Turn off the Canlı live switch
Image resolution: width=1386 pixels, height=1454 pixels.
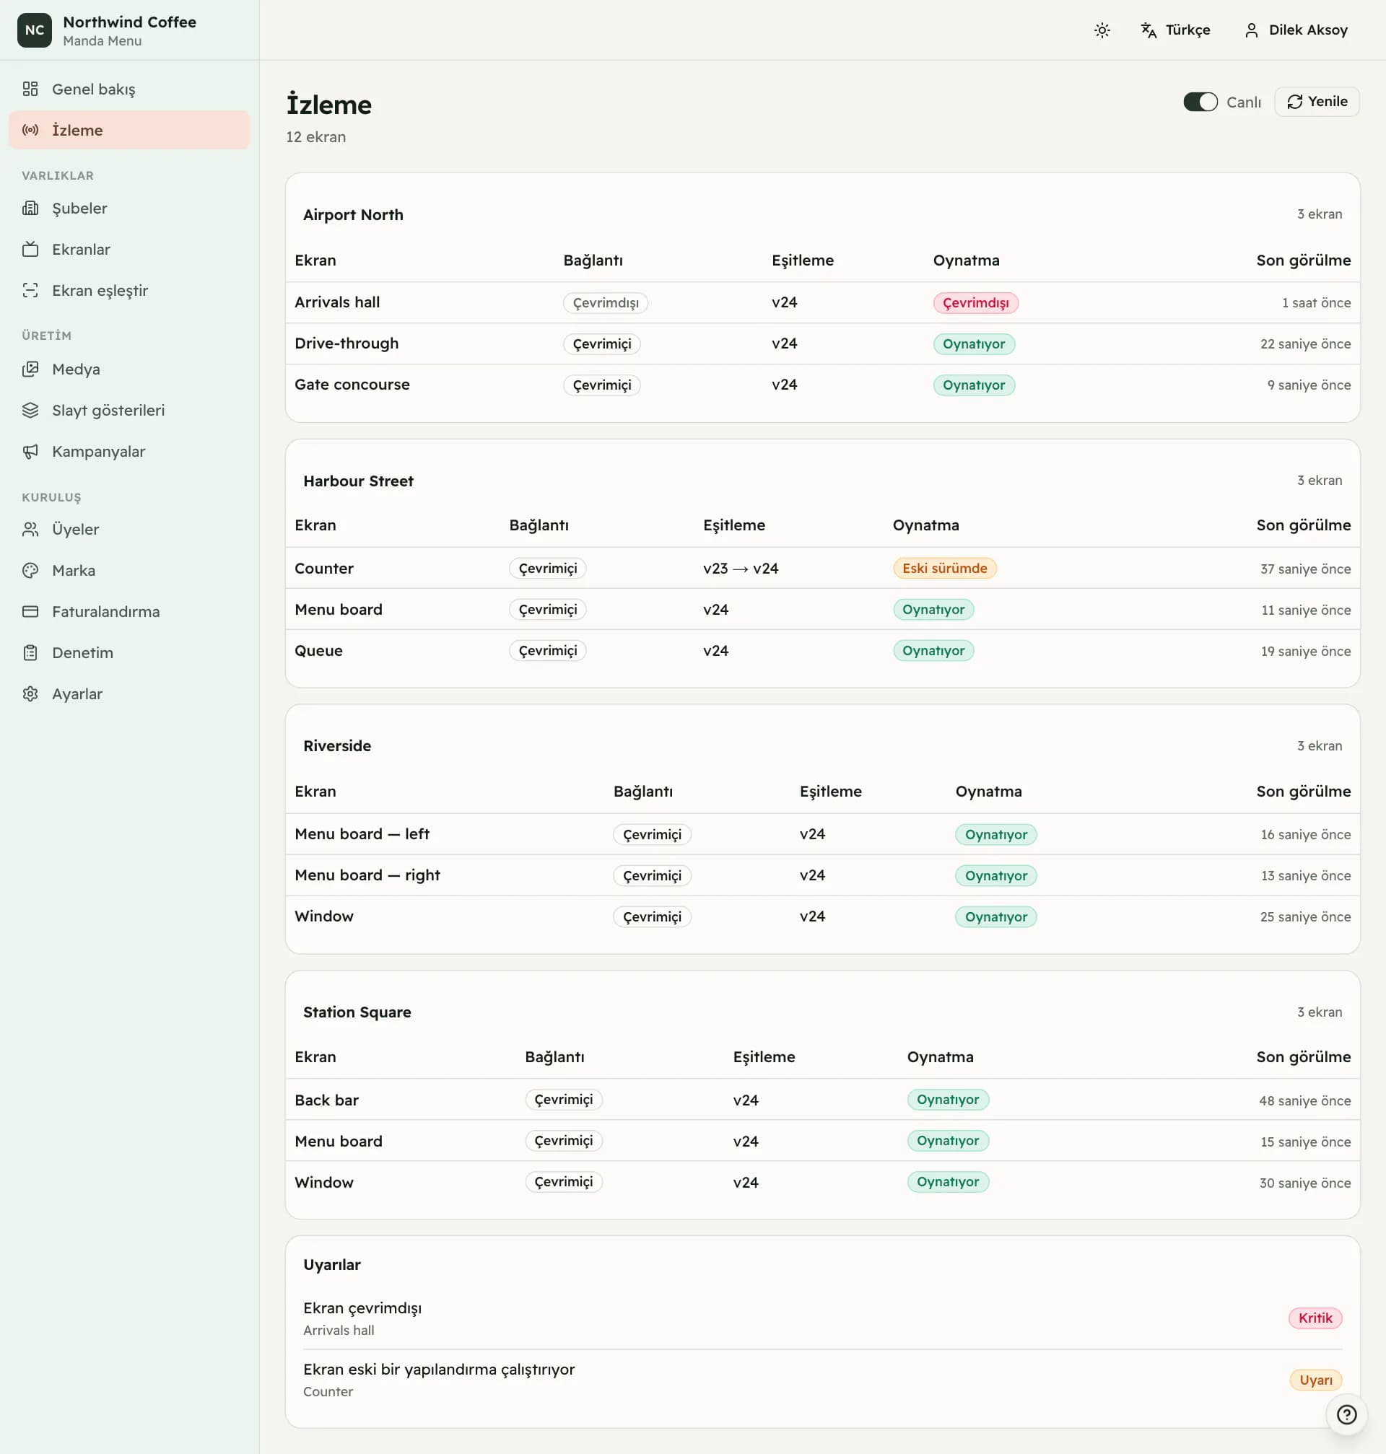1200,102
